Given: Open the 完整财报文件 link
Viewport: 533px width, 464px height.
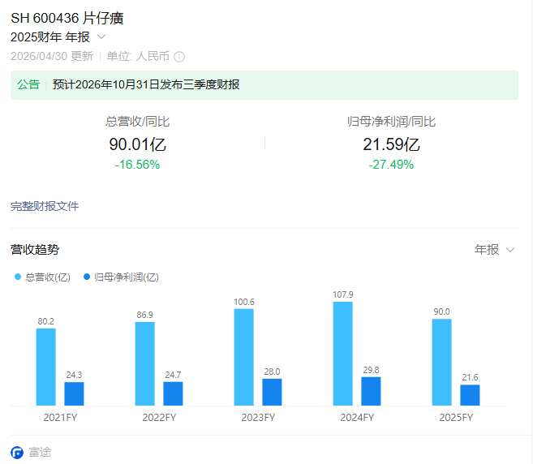Looking at the screenshot, I should [45, 206].
